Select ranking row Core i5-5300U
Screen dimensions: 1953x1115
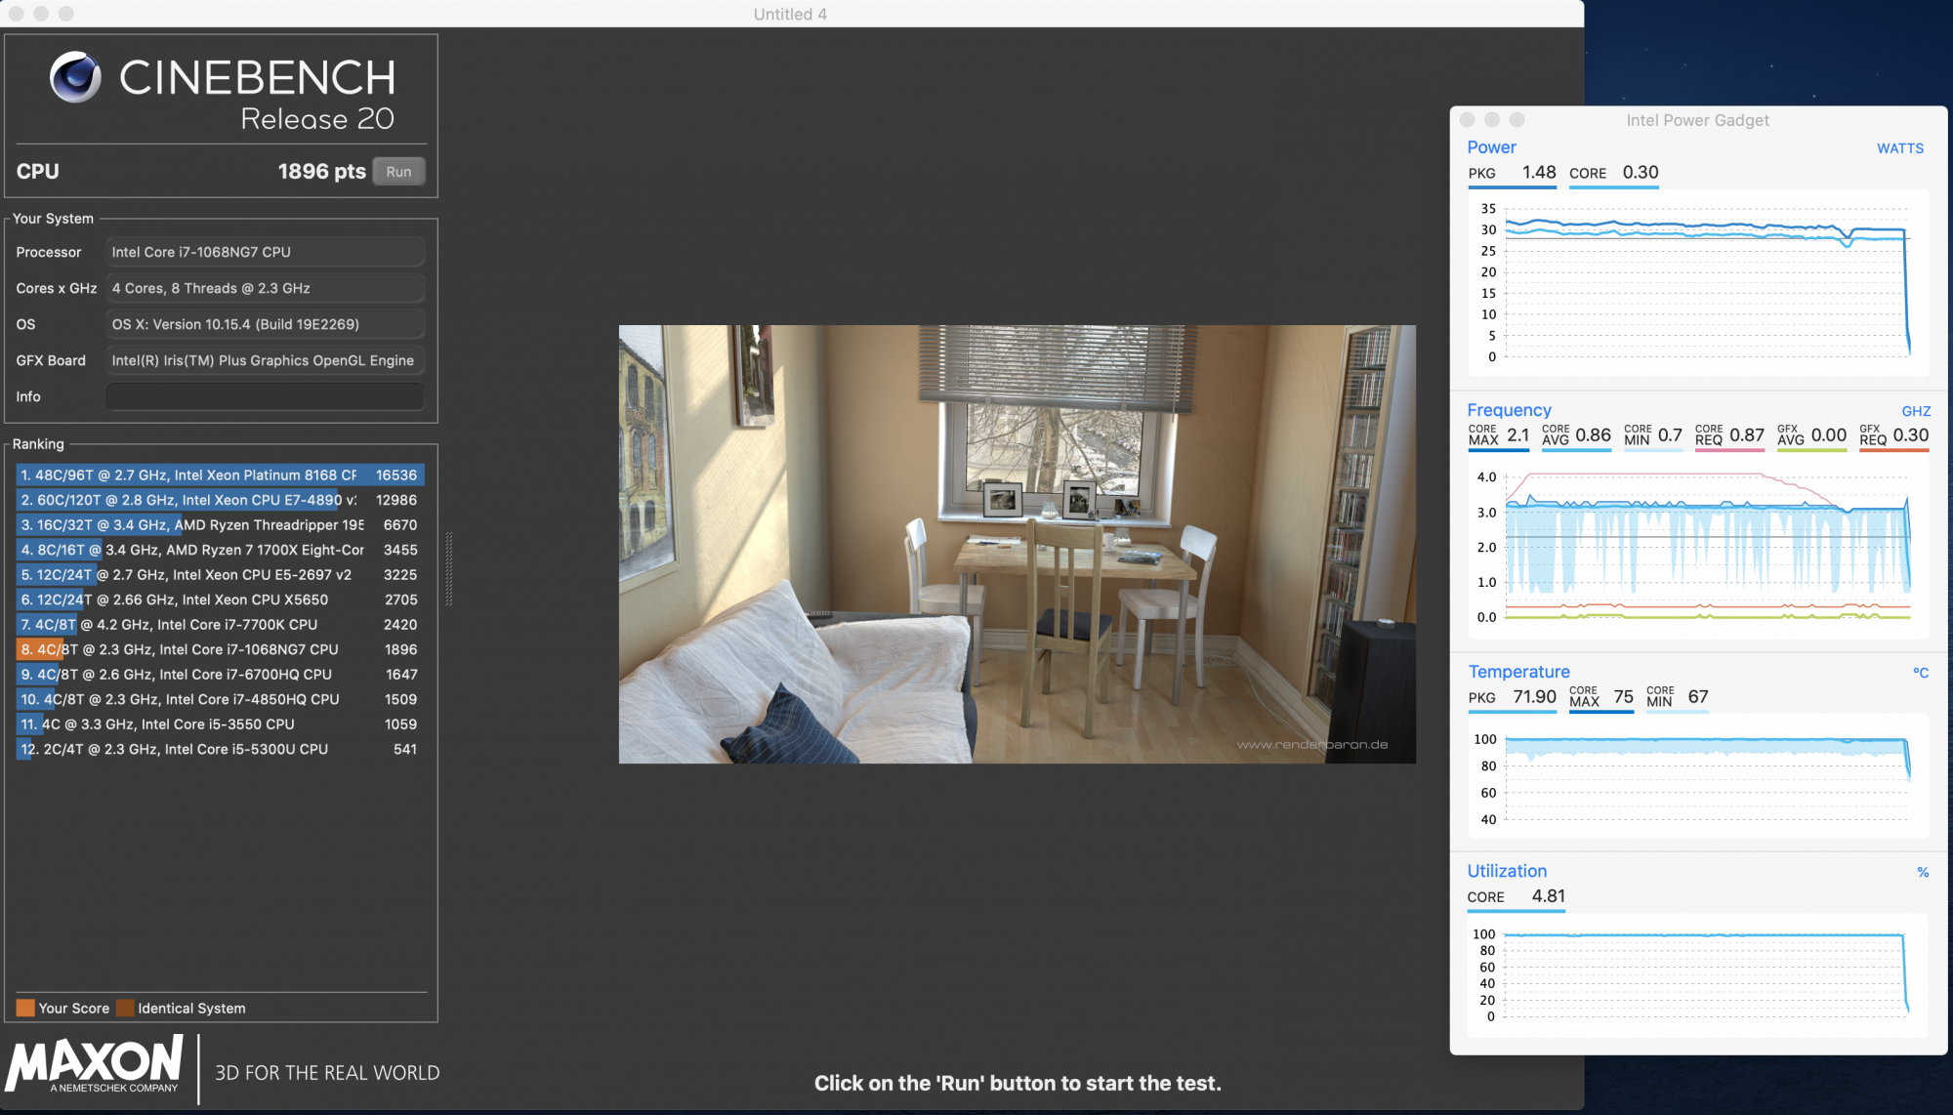[220, 749]
